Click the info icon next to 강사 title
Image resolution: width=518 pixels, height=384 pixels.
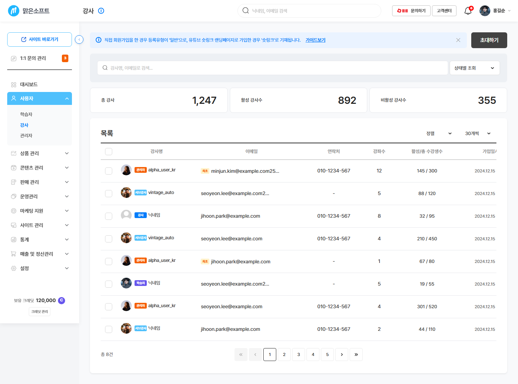tap(101, 11)
